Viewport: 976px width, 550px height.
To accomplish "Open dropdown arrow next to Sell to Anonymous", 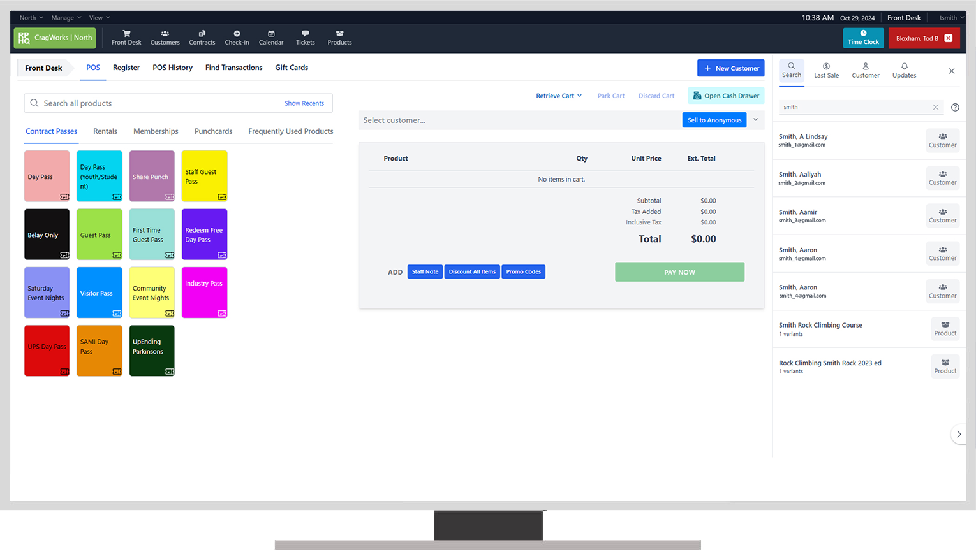I will tap(756, 120).
